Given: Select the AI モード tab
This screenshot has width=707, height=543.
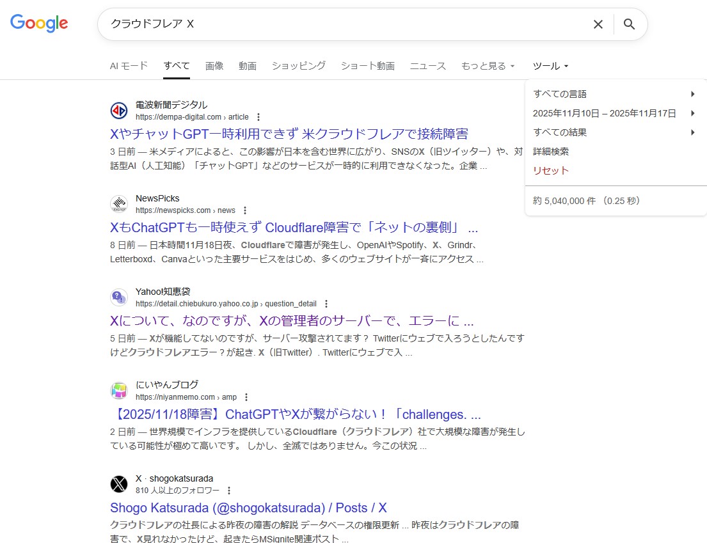Looking at the screenshot, I should (129, 66).
